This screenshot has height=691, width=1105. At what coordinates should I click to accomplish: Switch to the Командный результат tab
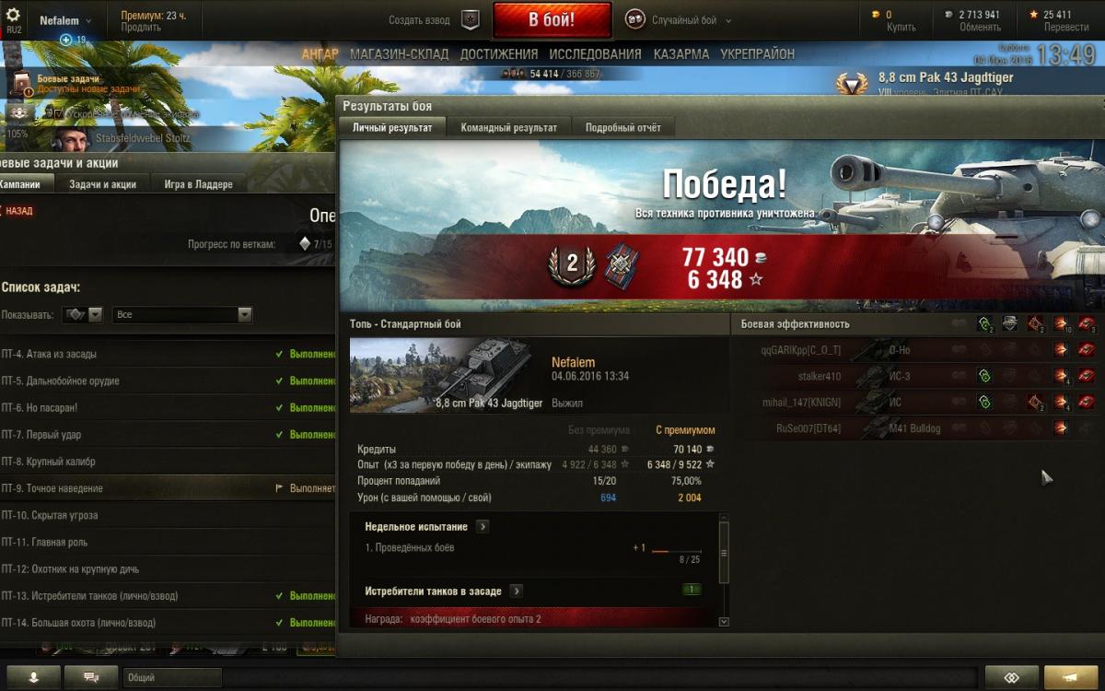click(508, 128)
